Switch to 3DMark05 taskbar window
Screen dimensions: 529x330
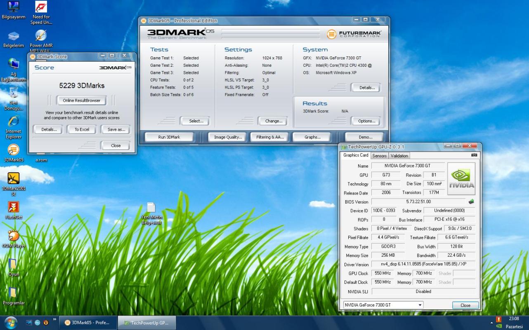tap(88, 323)
